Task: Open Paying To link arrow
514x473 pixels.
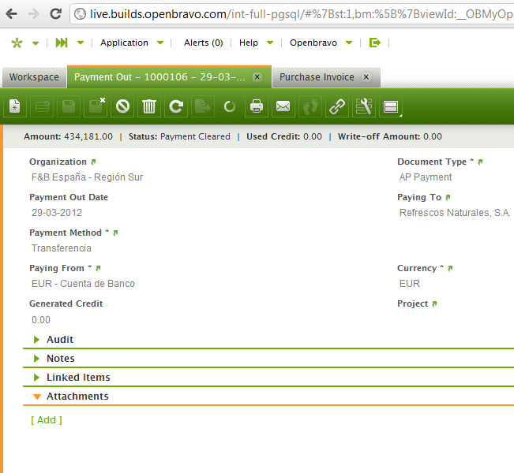Action: (x=448, y=197)
